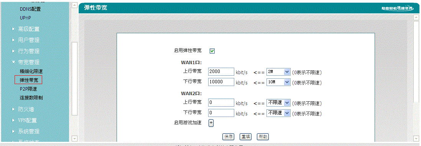Viewport: 421px width, 146px height.
Task: Click WAN2 上行带宽 input field
Action: tap(221, 103)
